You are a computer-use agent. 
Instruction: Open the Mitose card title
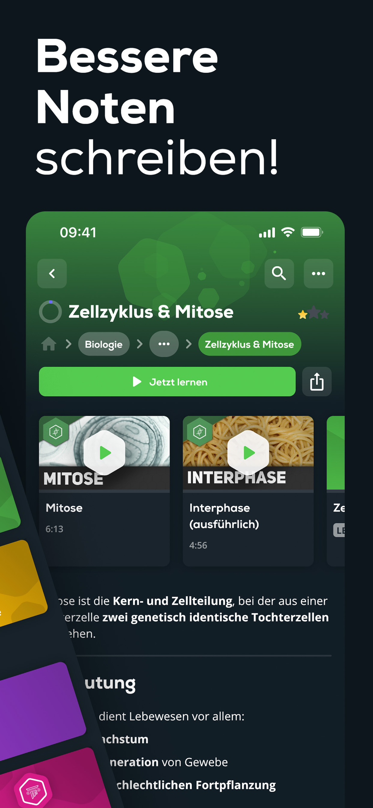pos(64,508)
